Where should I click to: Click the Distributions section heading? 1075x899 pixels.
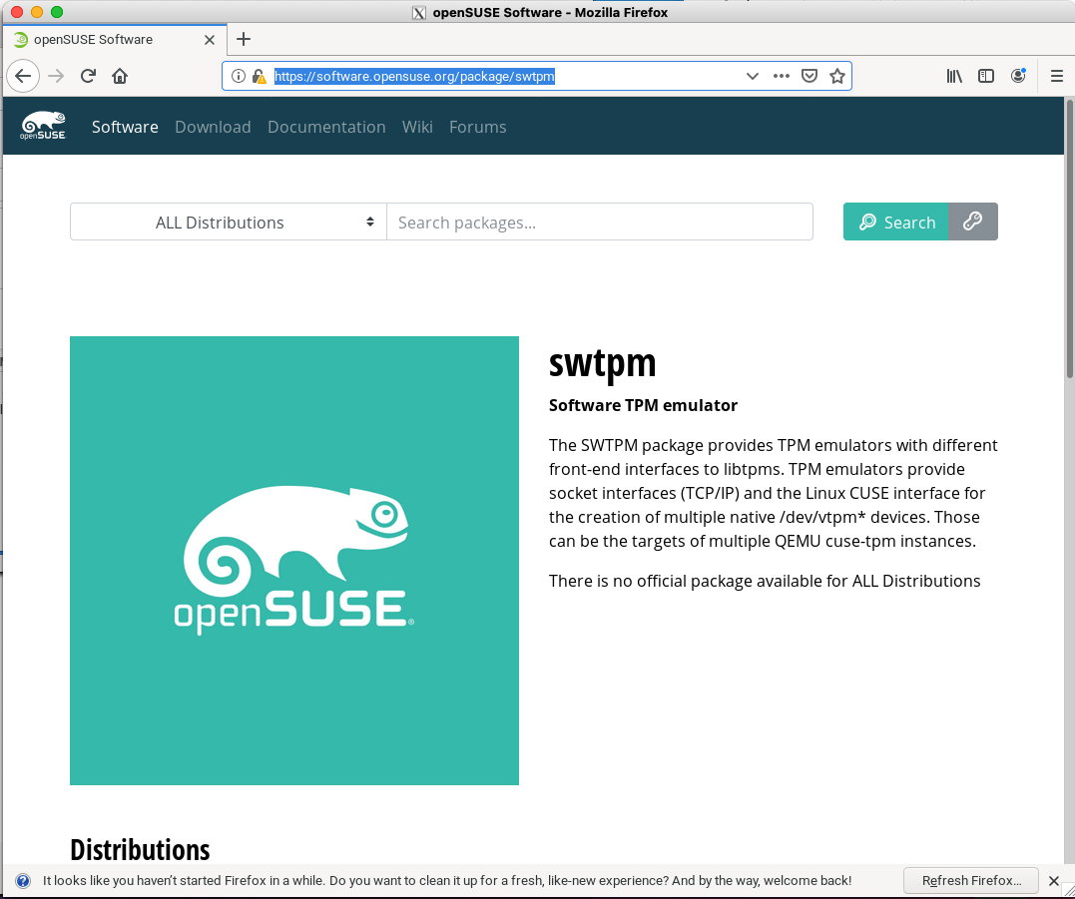(x=140, y=850)
